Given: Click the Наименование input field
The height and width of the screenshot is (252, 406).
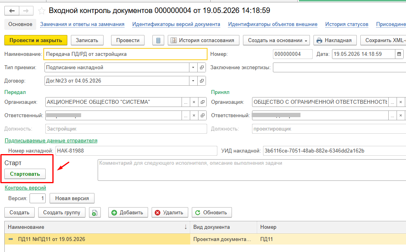Looking at the screenshot, I should (x=126, y=54).
